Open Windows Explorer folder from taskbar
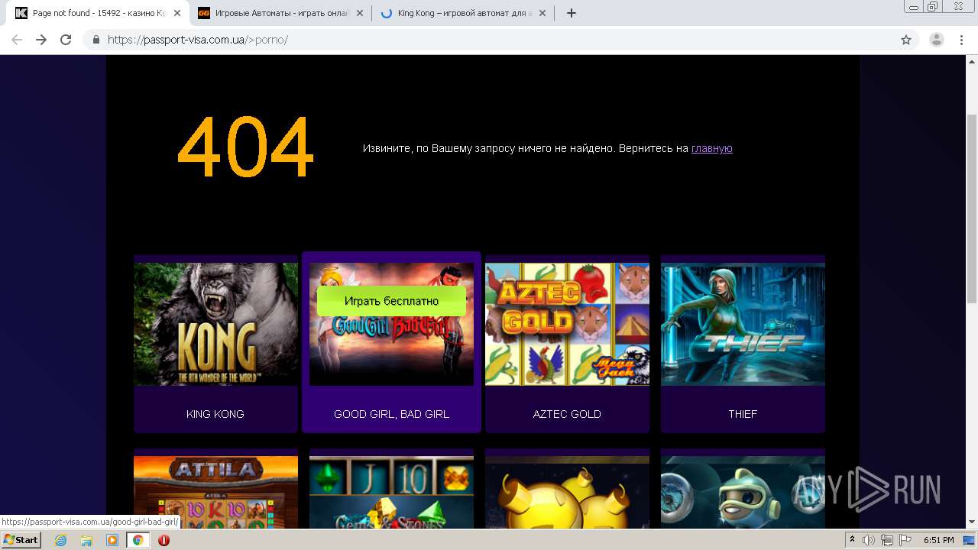The height and width of the screenshot is (550, 978). click(x=86, y=540)
